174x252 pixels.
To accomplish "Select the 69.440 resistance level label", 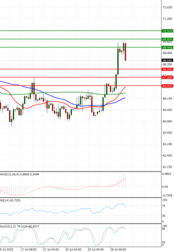I will 167,47.
